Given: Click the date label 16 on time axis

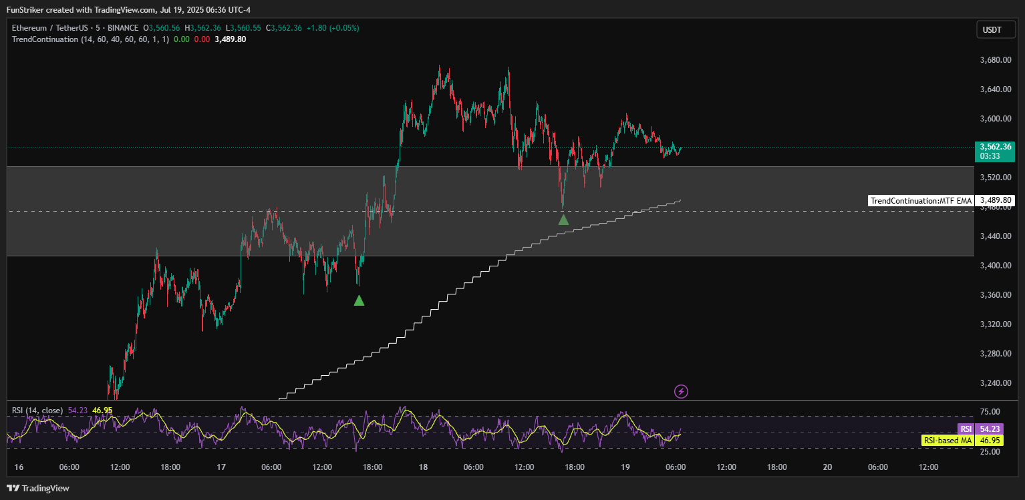Looking at the screenshot, I should (19, 467).
